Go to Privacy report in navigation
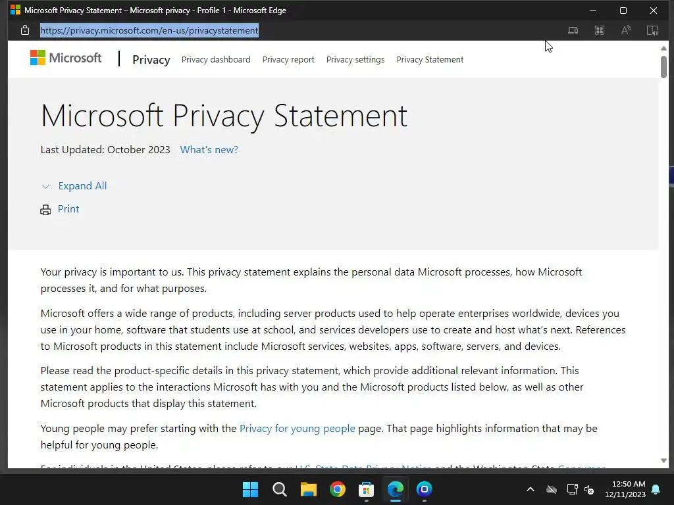 click(288, 60)
